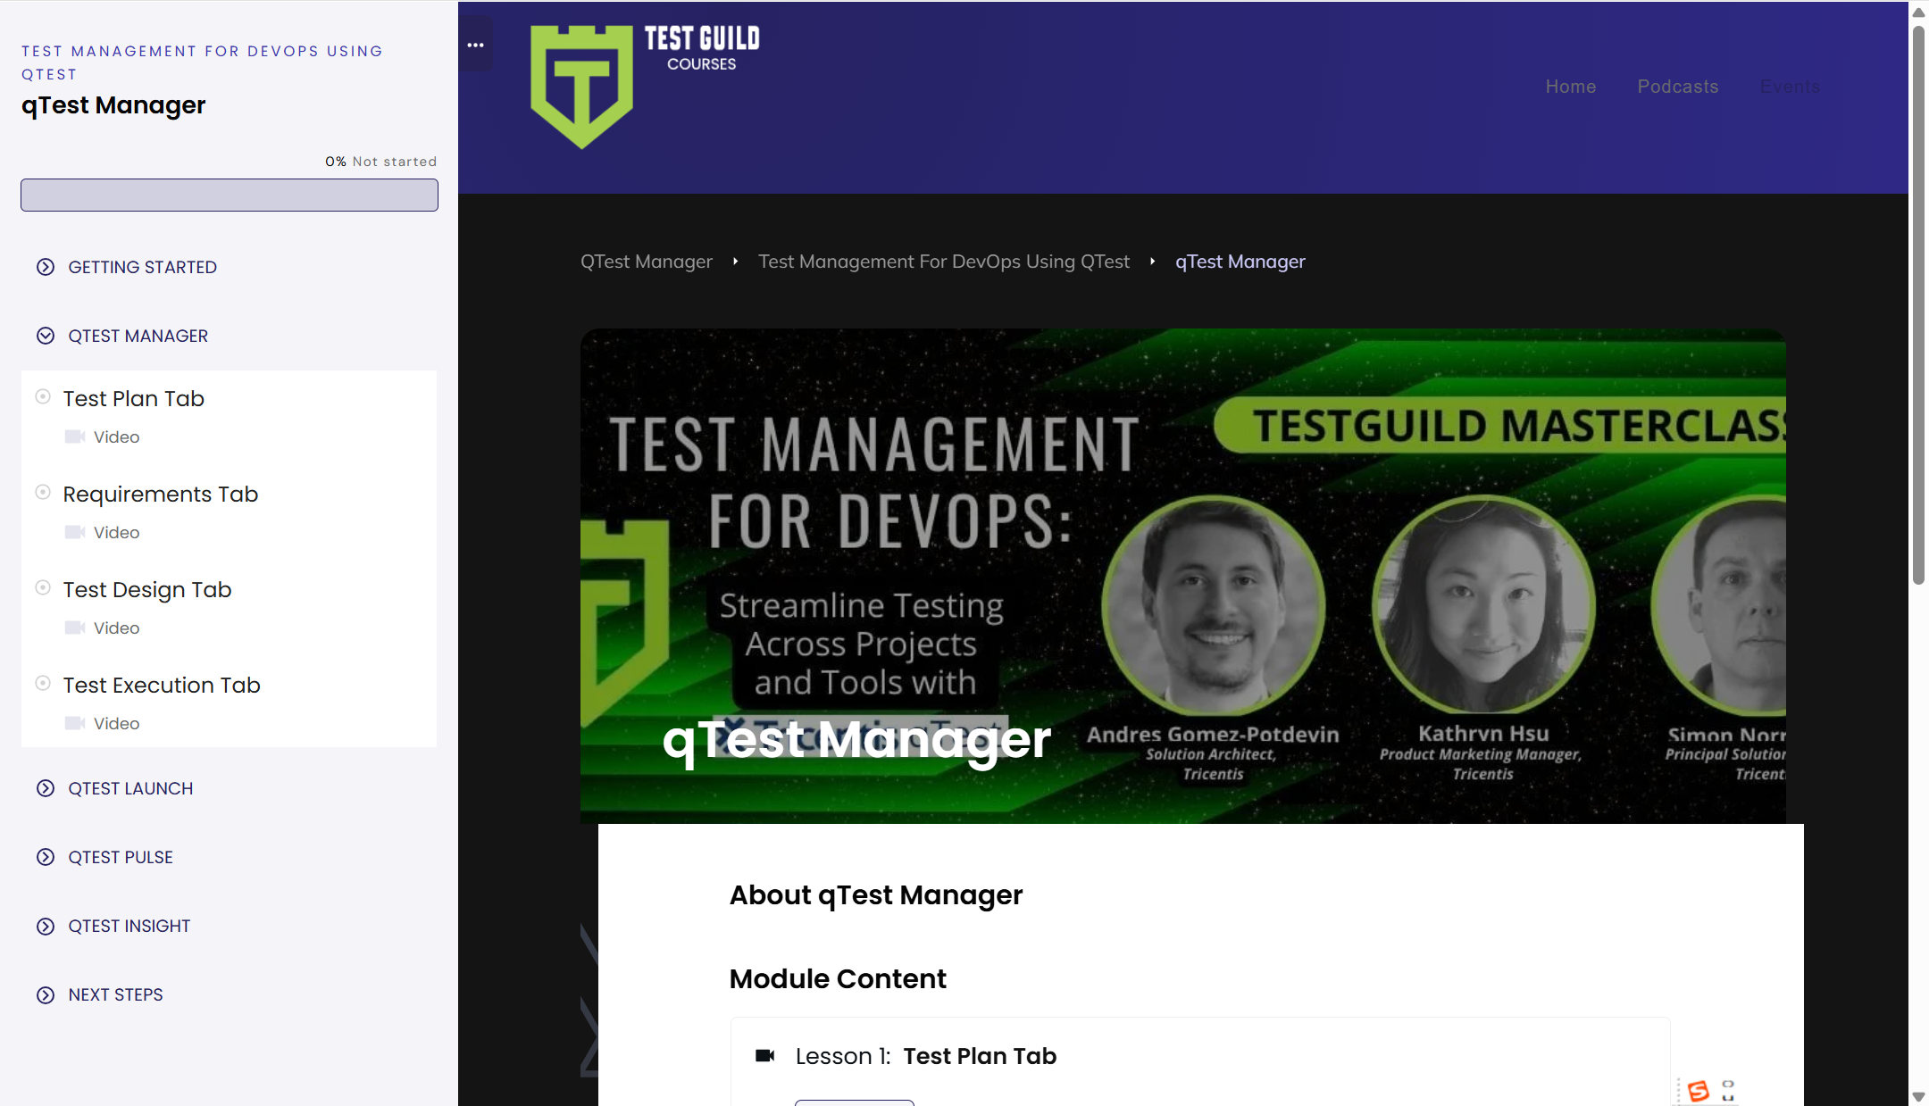Click the Module Content heading

coord(838,978)
